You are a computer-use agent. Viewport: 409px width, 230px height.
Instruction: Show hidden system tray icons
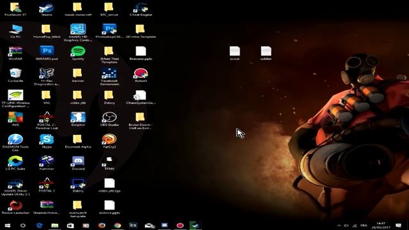[x=339, y=226]
